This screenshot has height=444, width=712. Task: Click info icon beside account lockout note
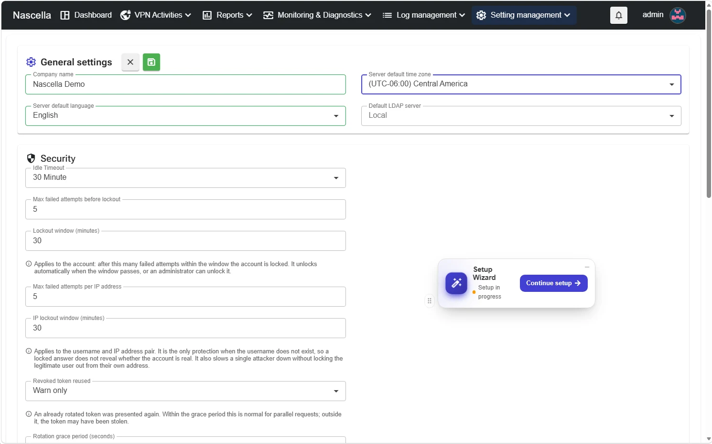pos(29,264)
